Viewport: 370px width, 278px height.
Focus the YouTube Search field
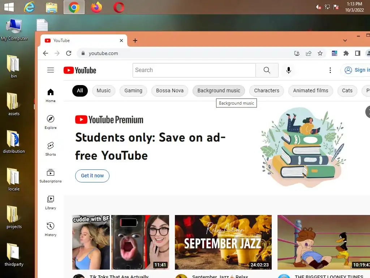click(x=194, y=70)
